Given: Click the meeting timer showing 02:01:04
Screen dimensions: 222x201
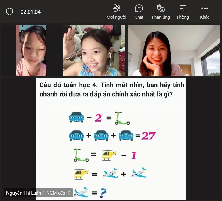Looking at the screenshot, I should pyautogui.click(x=30, y=12).
